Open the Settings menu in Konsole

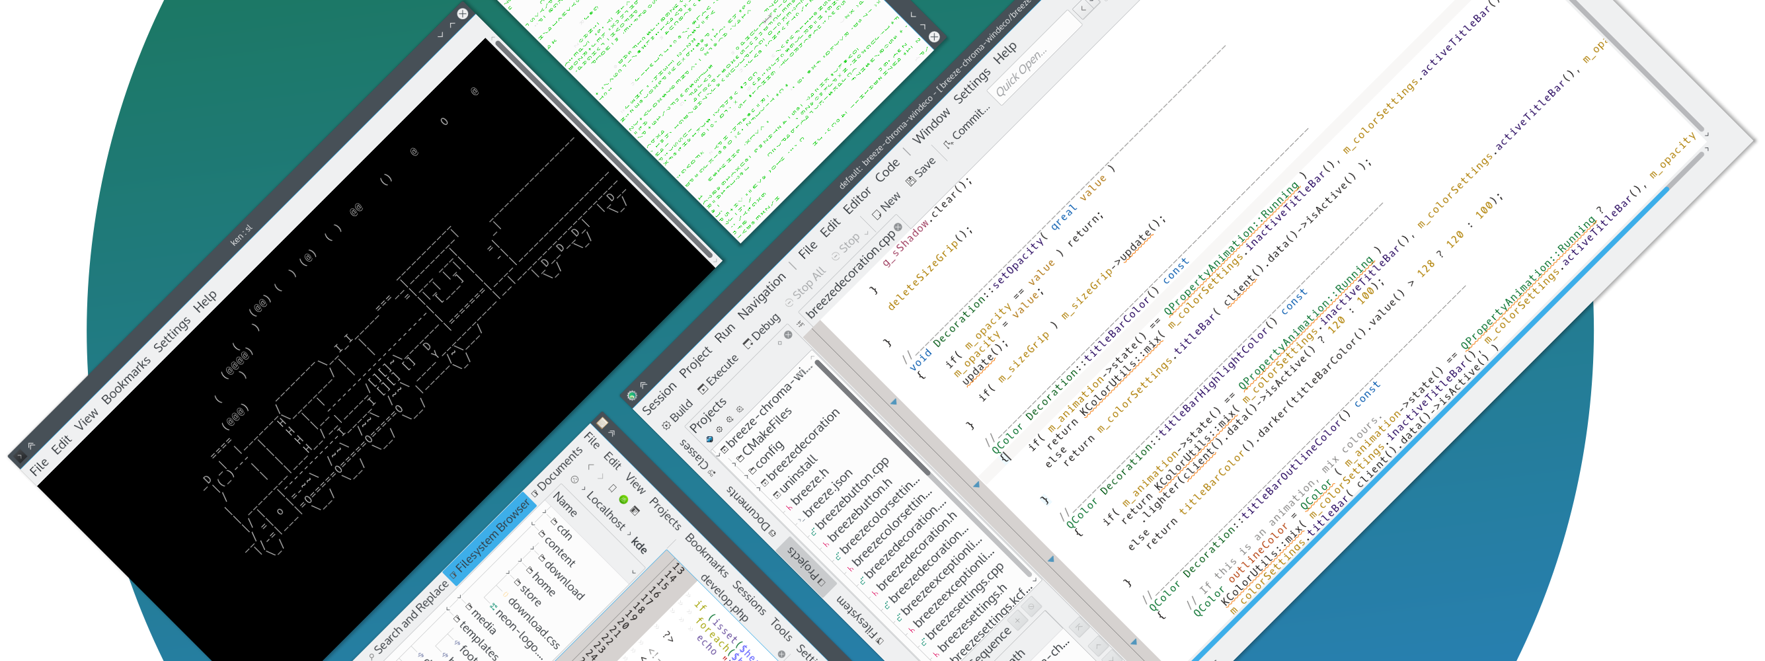tap(171, 334)
